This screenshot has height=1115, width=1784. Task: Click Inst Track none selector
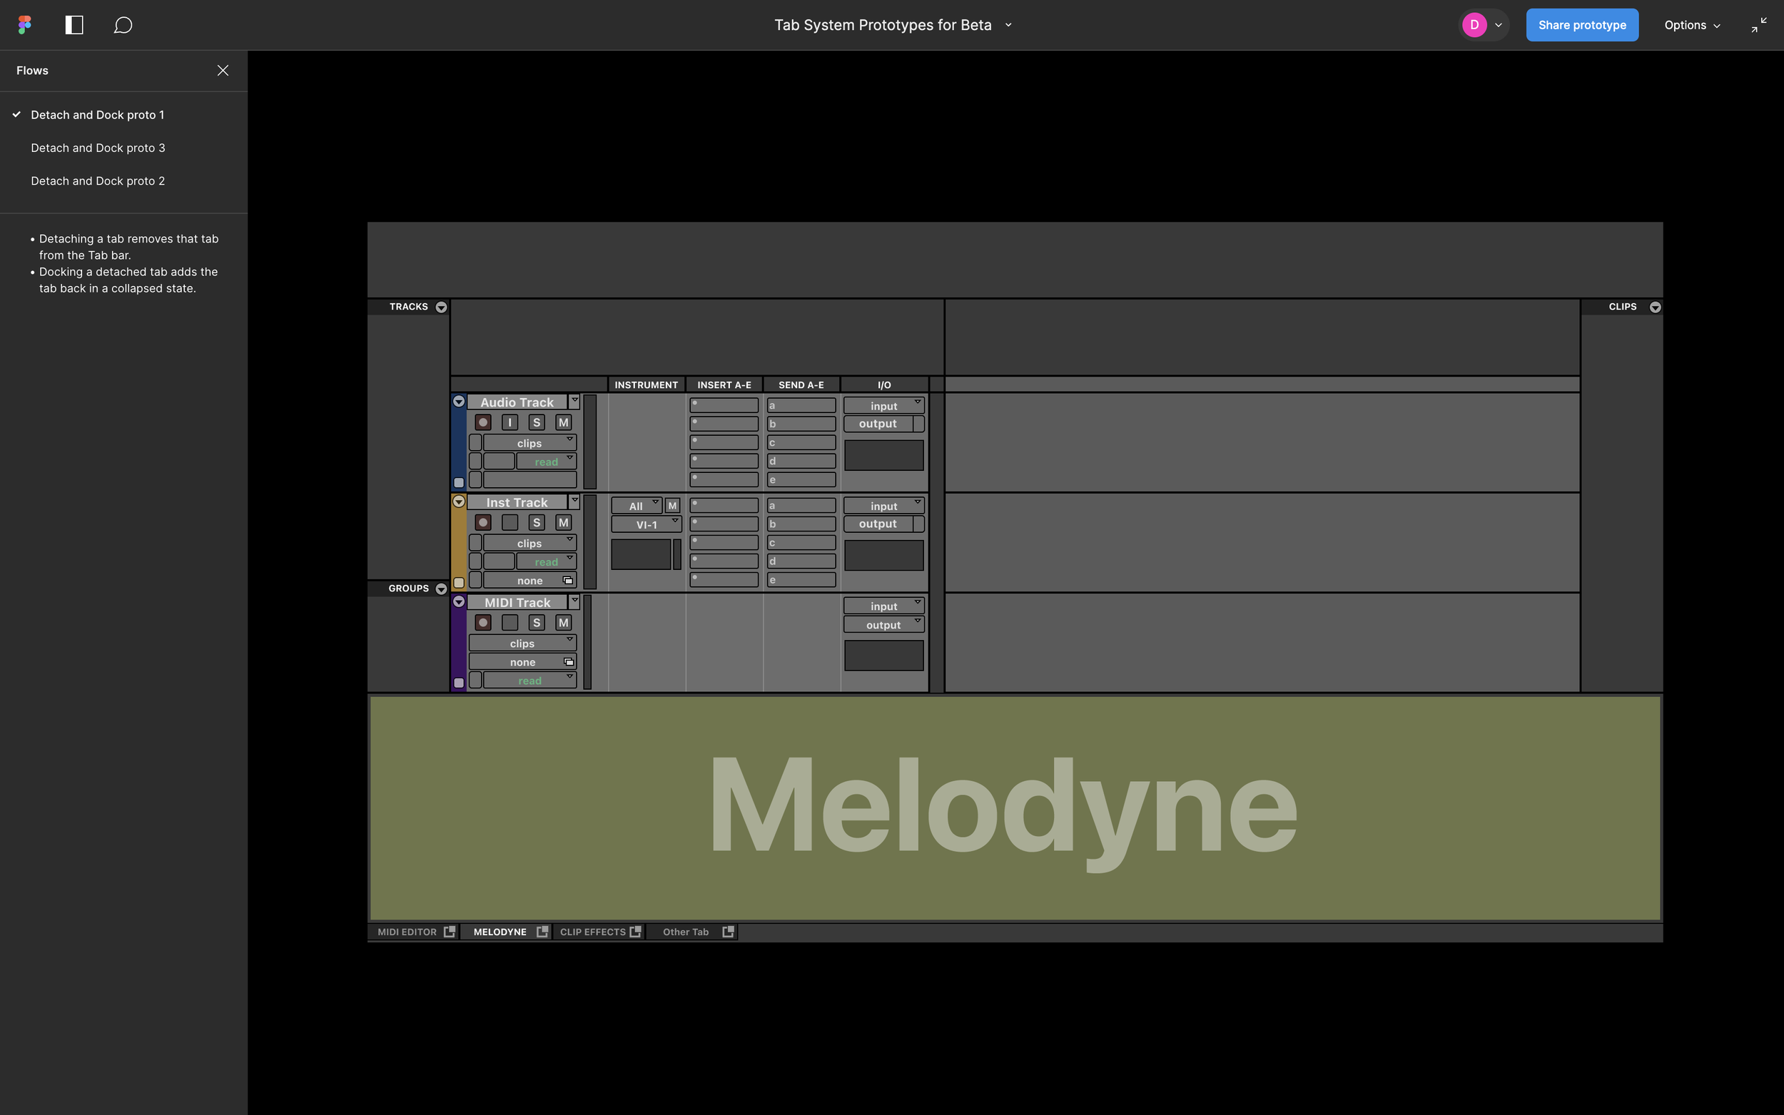coord(529,581)
